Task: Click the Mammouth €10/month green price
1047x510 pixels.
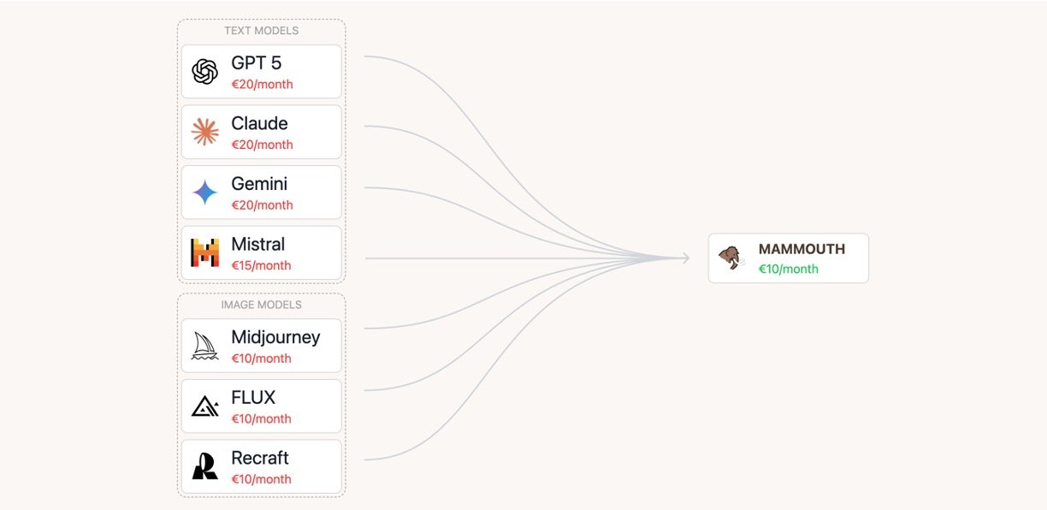Action: [788, 269]
